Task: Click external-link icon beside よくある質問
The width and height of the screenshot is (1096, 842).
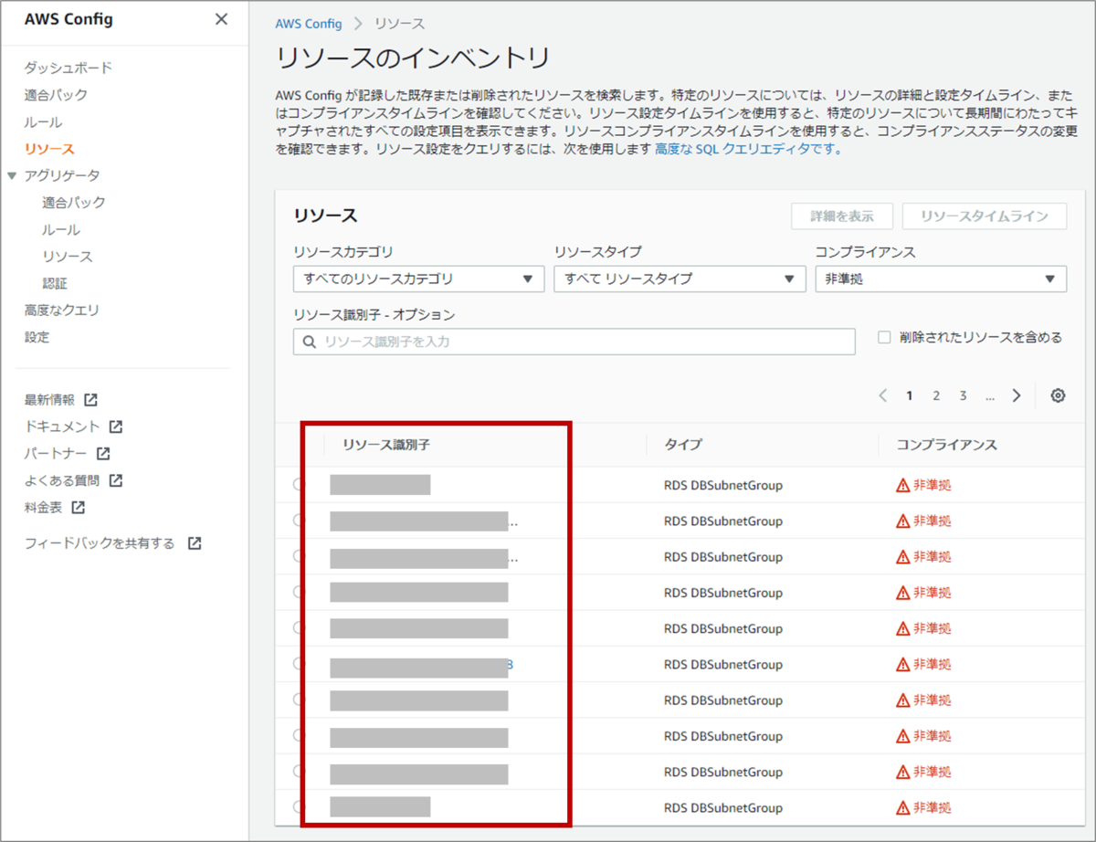Action: 116,480
